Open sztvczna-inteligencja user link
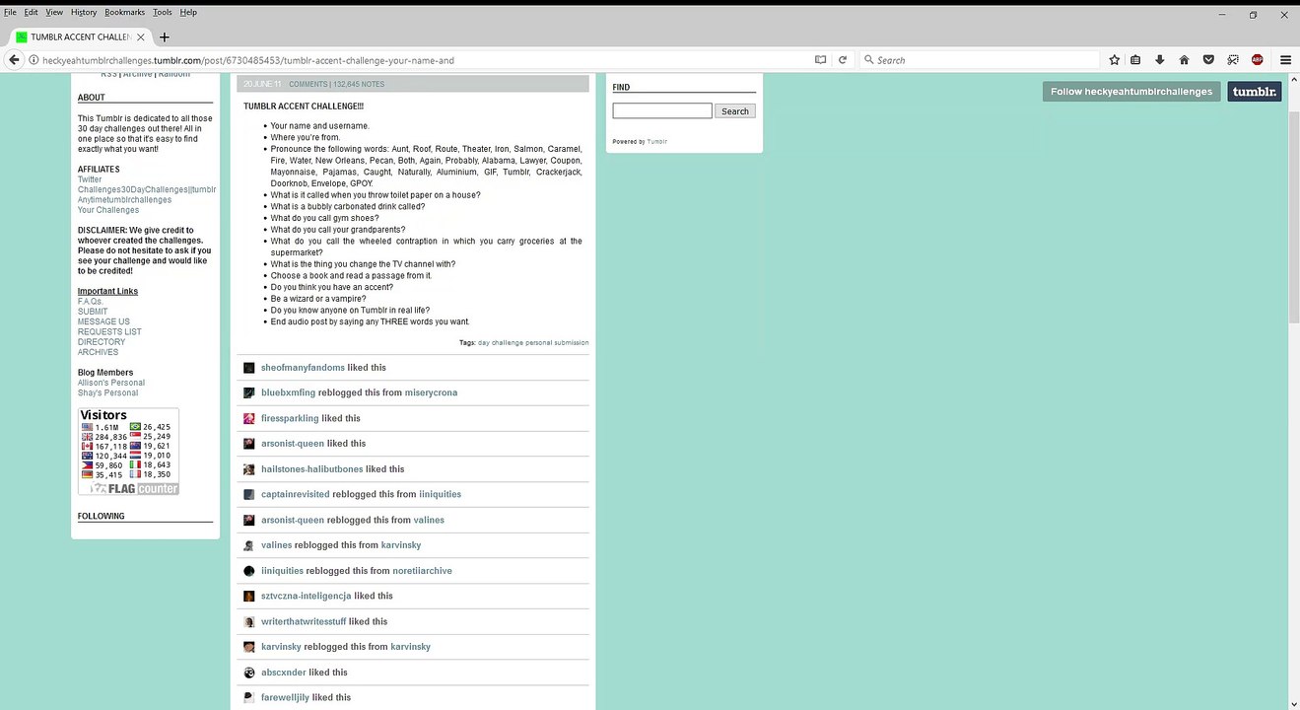 point(307,597)
